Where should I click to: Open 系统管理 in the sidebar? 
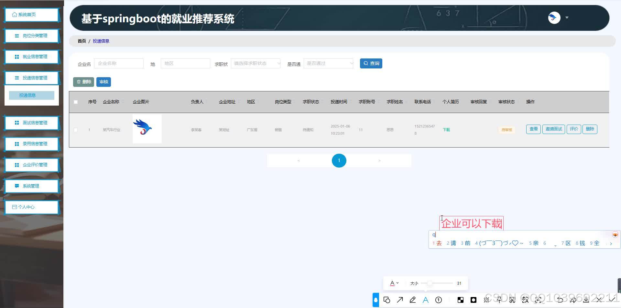[x=31, y=186]
